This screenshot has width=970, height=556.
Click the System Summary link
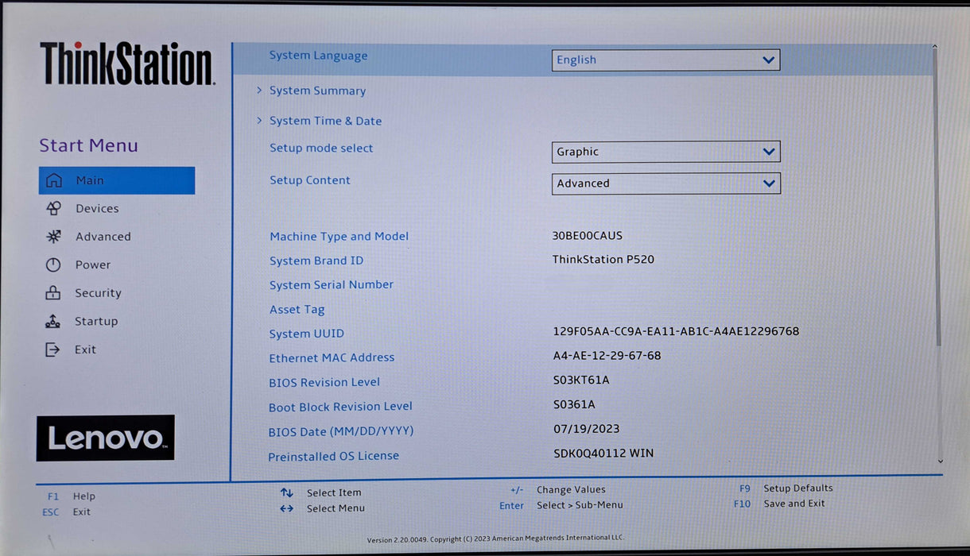click(317, 91)
